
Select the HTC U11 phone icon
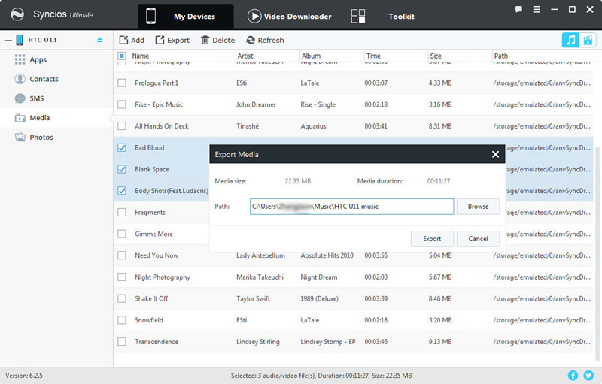tap(20, 40)
